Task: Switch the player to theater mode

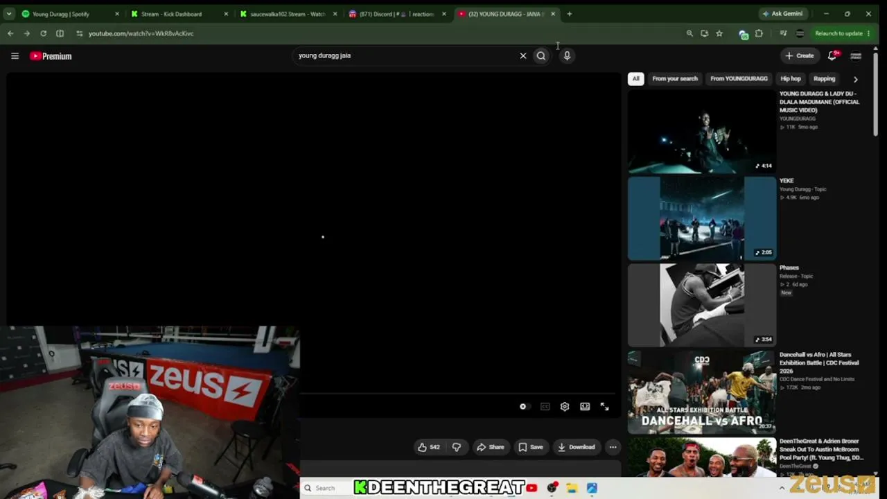Action: coord(585,407)
